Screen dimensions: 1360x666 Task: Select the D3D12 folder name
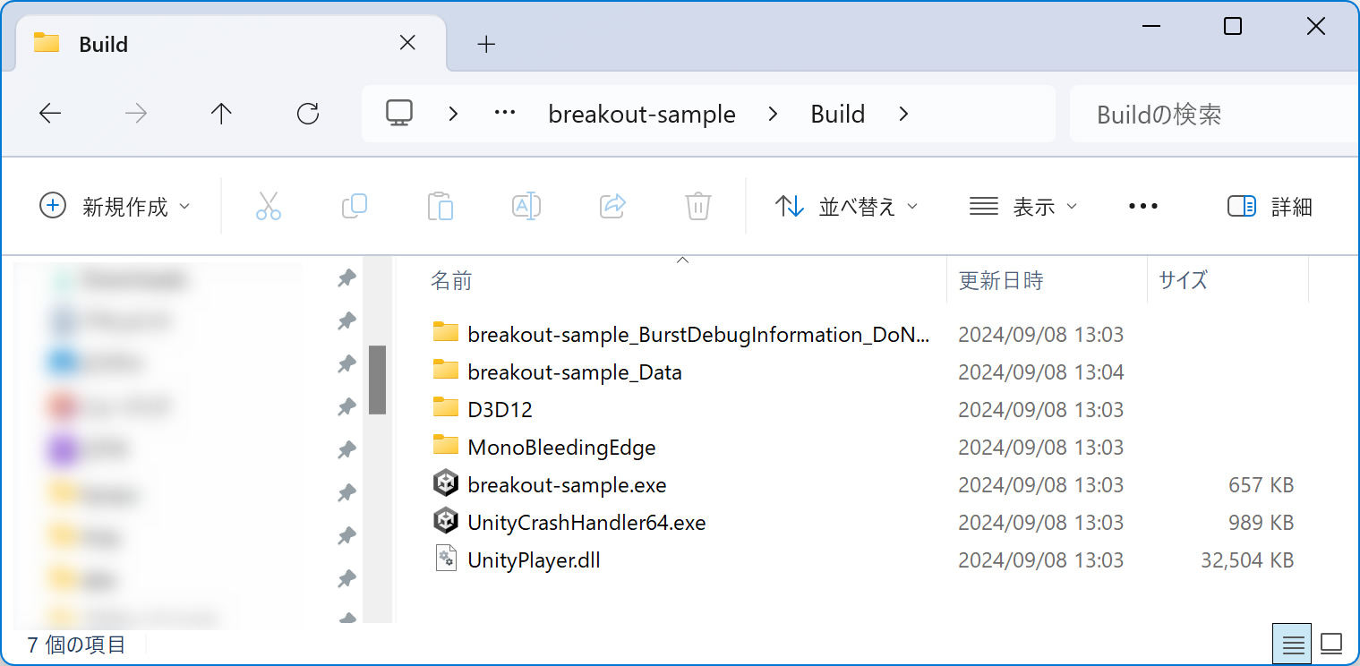coord(500,410)
